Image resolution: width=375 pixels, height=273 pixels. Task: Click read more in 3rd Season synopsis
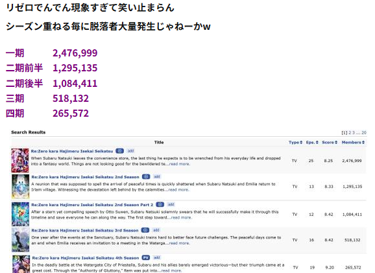point(179,243)
